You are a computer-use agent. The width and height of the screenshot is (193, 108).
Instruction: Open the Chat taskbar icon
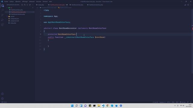point(86,106)
